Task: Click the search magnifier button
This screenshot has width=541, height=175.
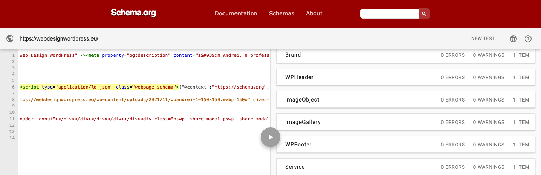Action: (424, 14)
